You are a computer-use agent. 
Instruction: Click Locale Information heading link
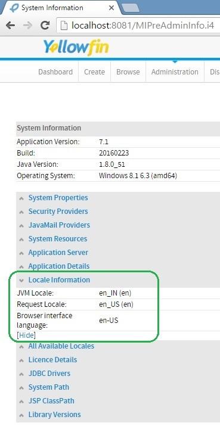coord(59,279)
